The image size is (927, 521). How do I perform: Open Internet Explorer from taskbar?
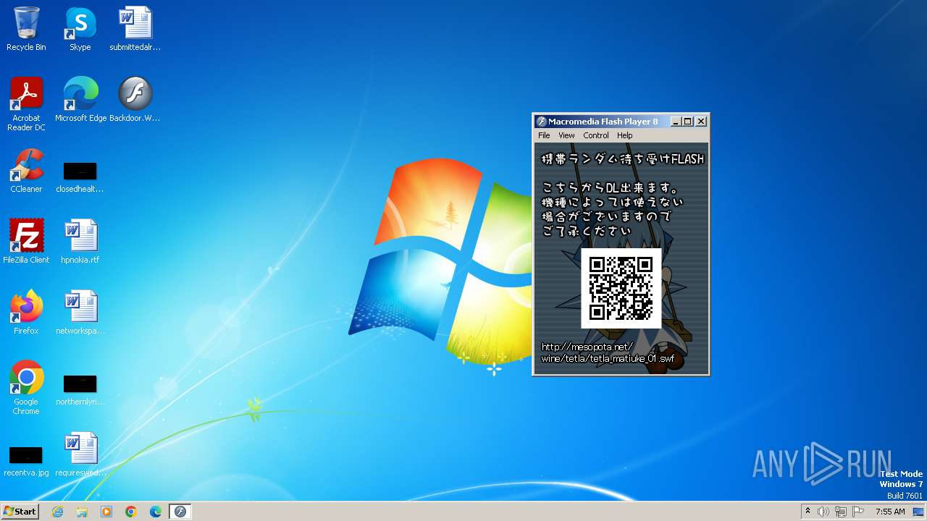tap(57, 512)
